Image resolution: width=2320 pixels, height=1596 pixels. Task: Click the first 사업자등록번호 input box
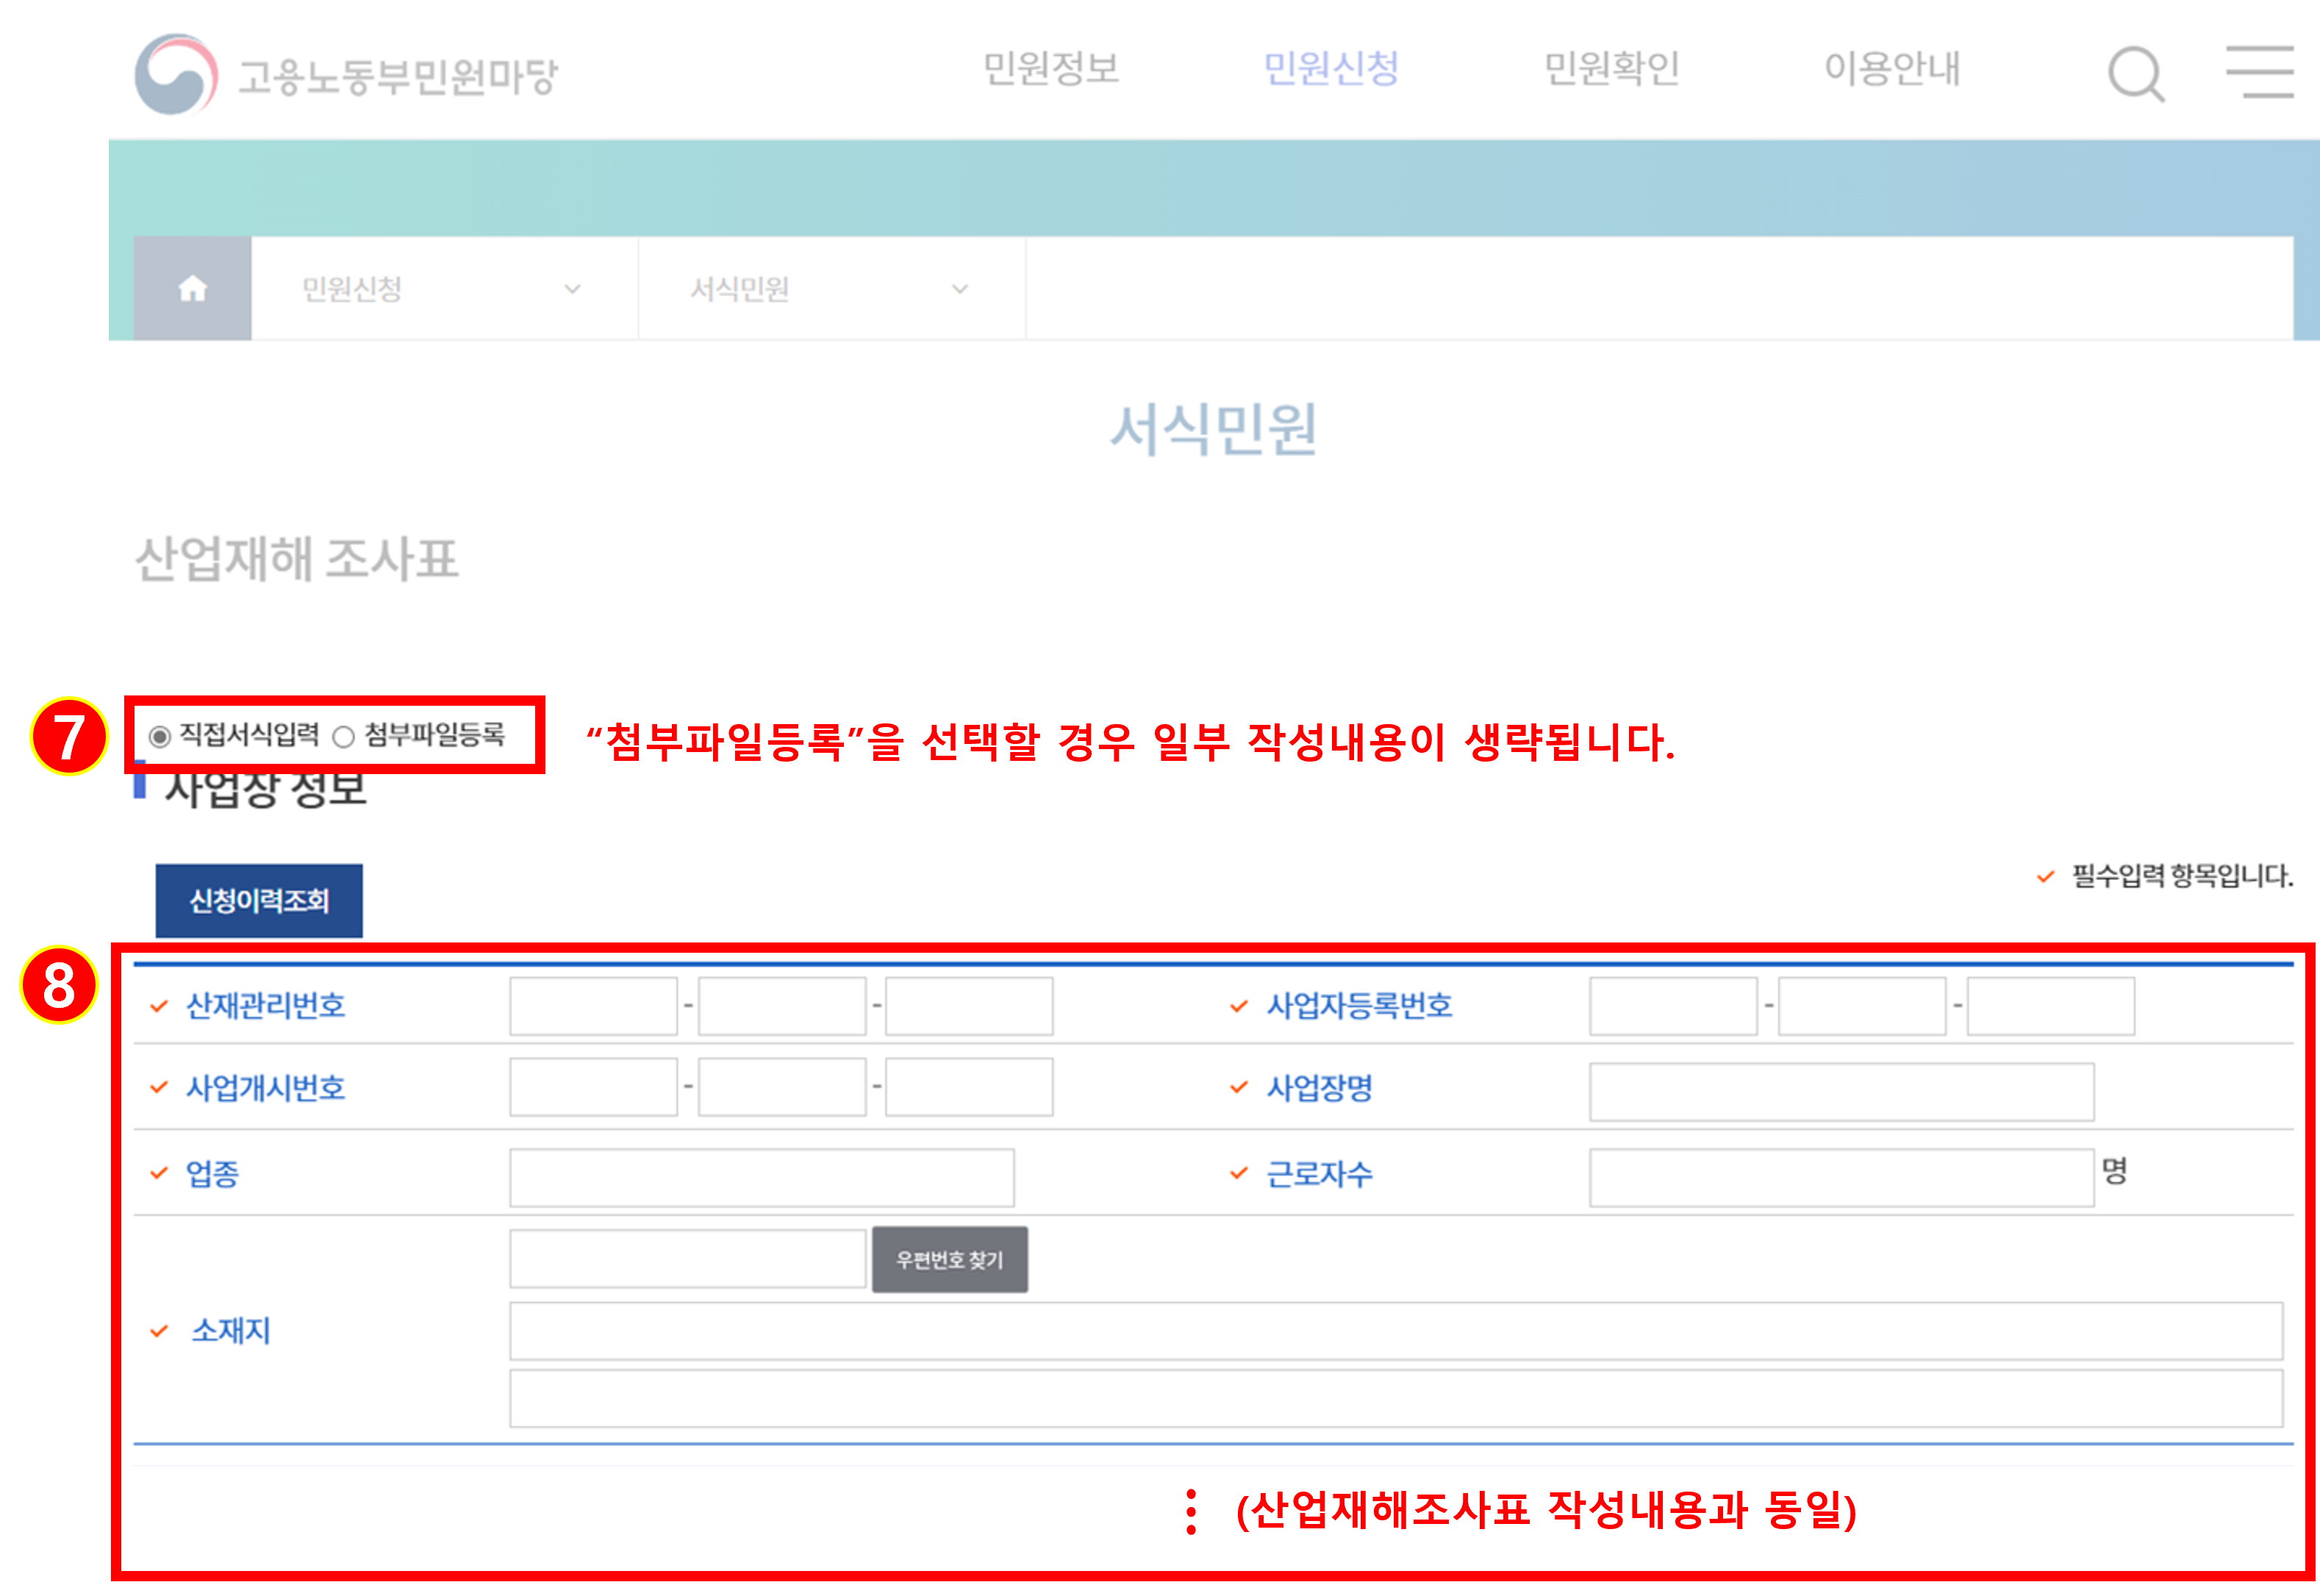click(x=1673, y=1006)
